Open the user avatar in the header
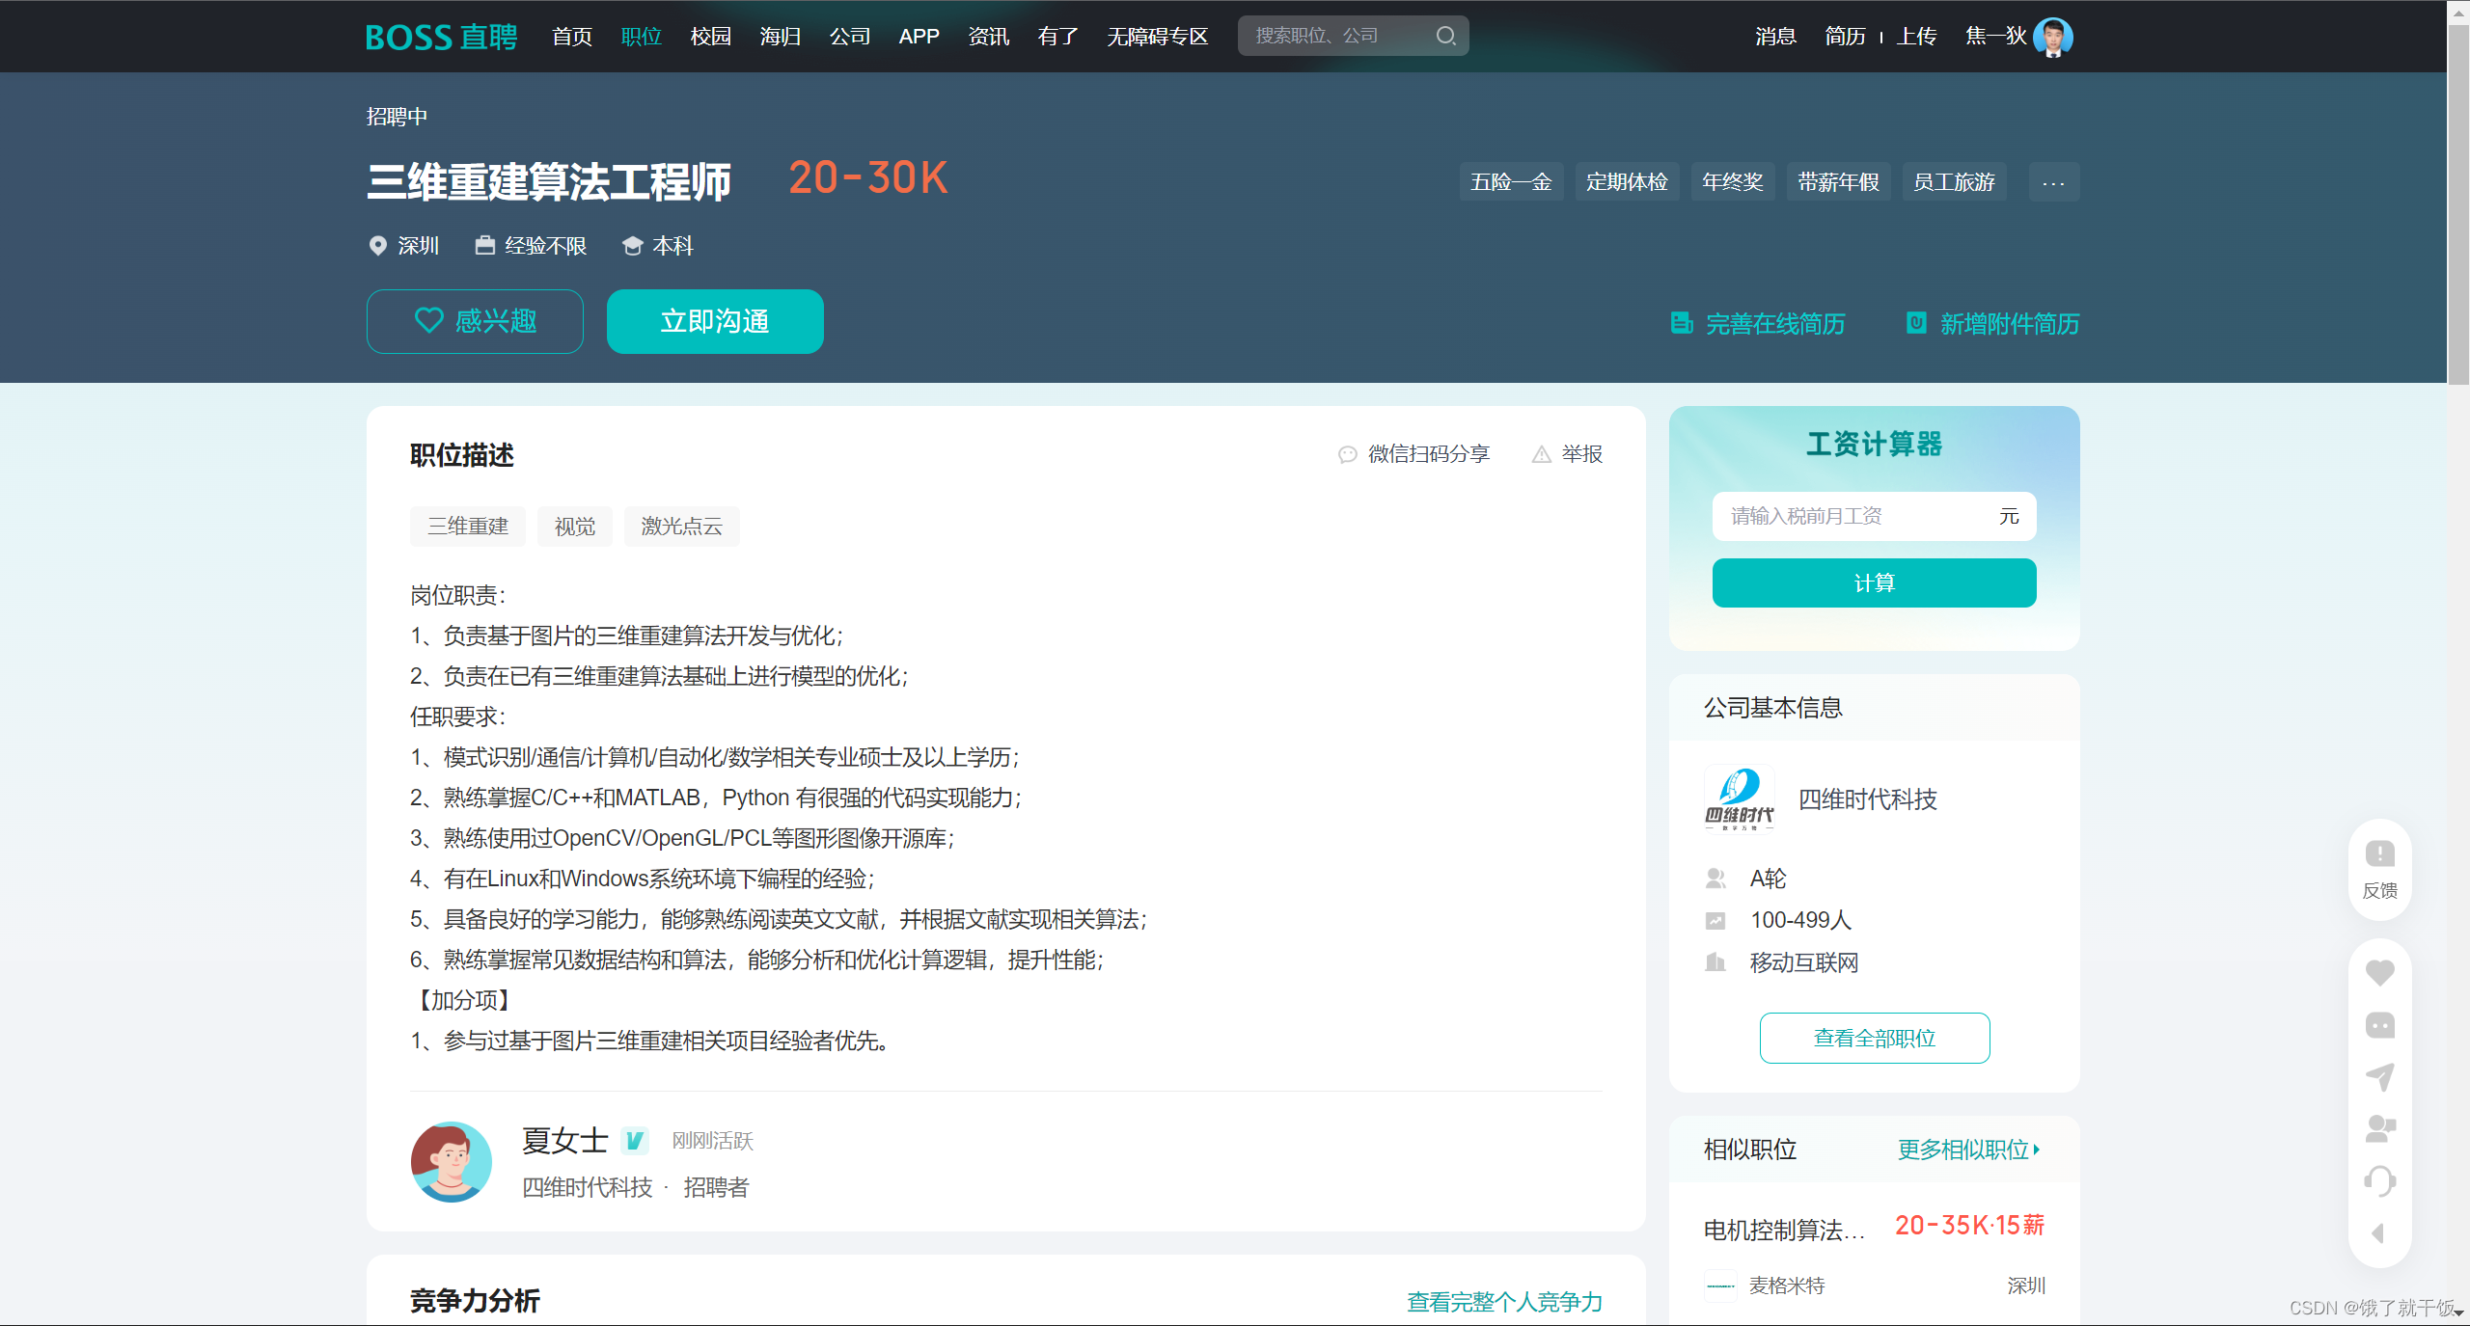2470x1326 pixels. coord(2052,37)
